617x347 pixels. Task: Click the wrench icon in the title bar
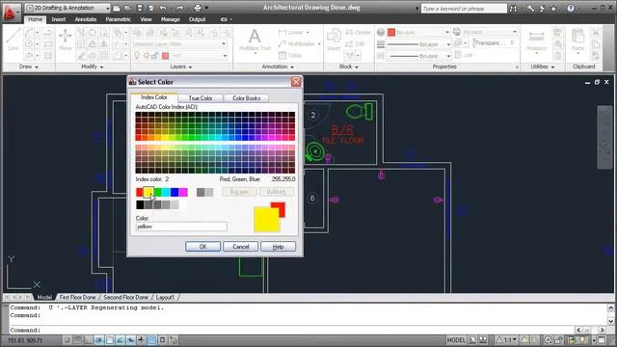click(531, 9)
